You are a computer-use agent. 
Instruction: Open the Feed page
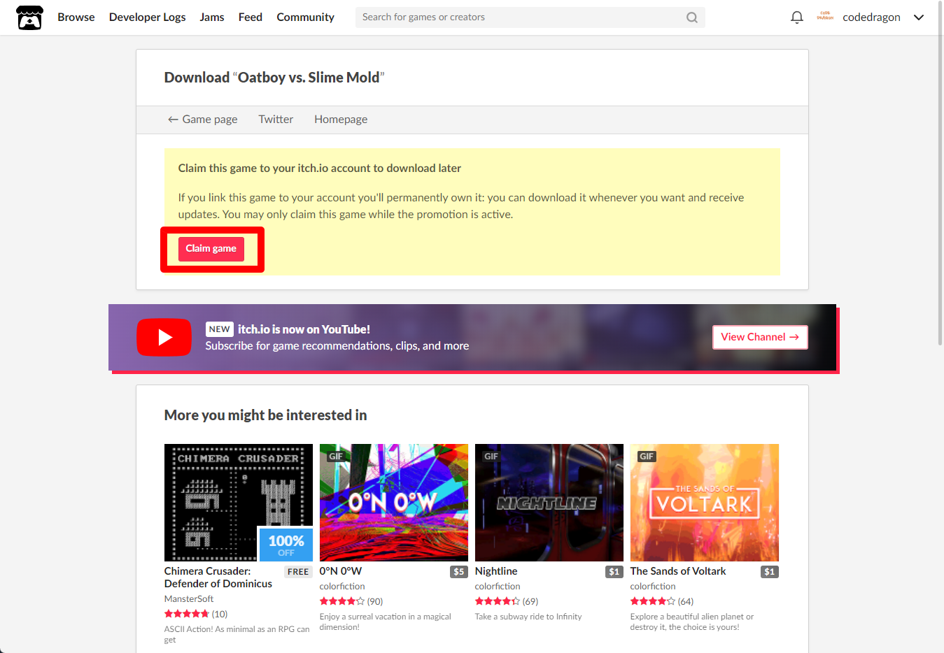[251, 17]
